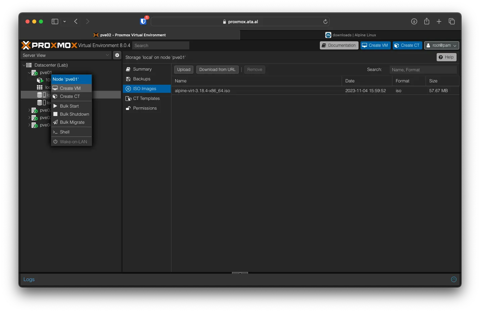
Task: Click Bitwarden shield extension icon
Action: pyautogui.click(x=143, y=22)
